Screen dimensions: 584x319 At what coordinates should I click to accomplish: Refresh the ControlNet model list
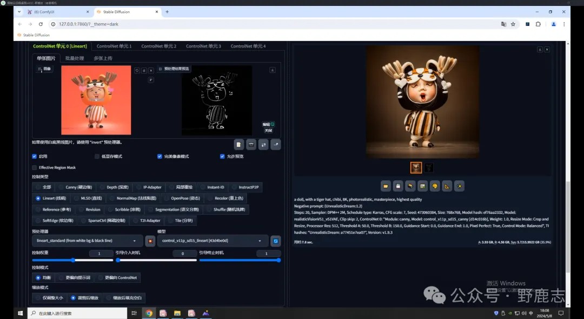pos(276,241)
